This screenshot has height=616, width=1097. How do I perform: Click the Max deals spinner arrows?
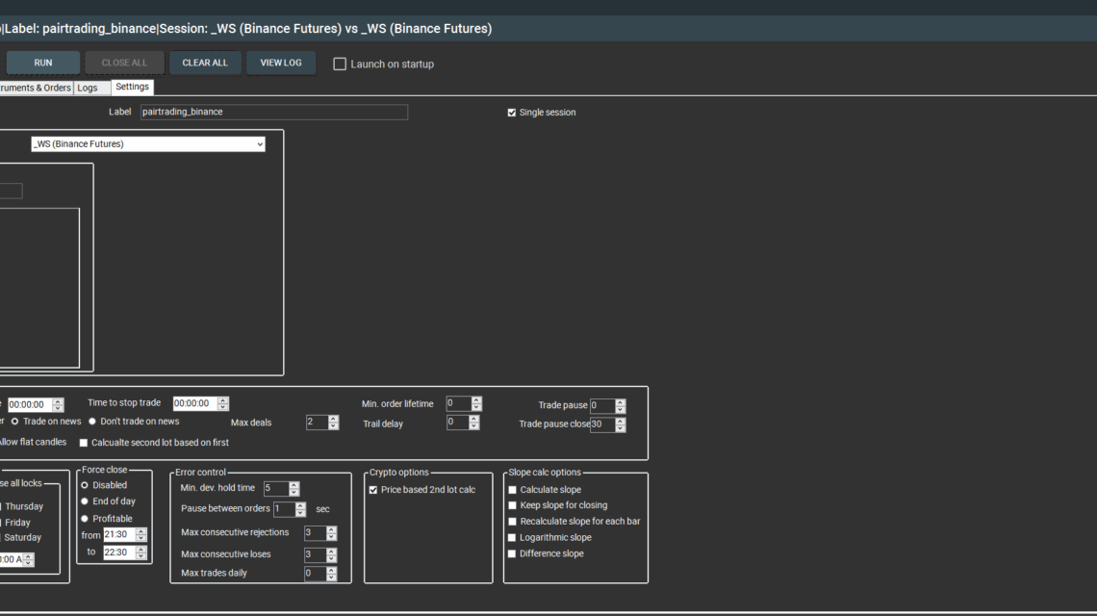(333, 423)
